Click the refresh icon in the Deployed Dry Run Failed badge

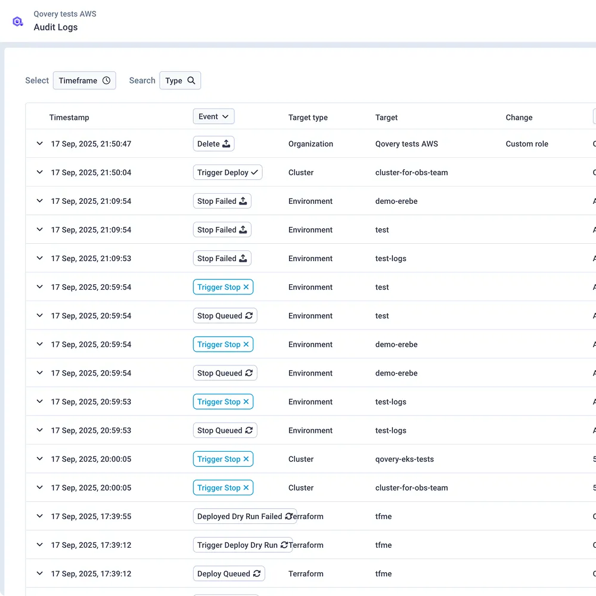289,516
